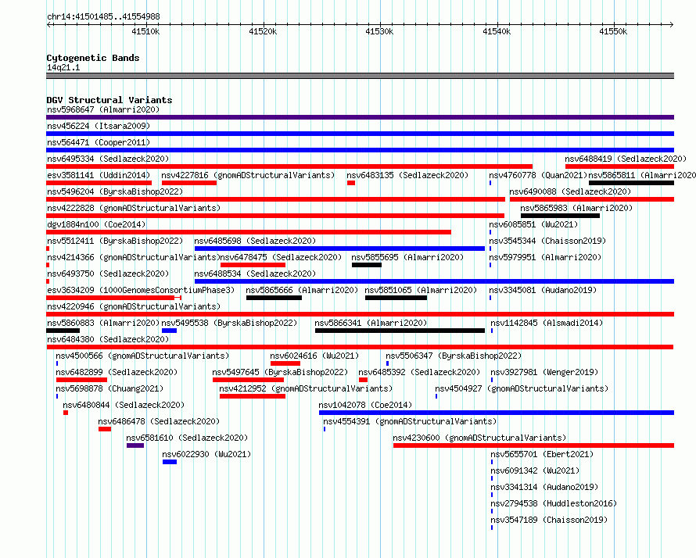The image size is (696, 558).
Task: Open nsv4554391 (gnomADStructuralVariants) label
Action: pyautogui.click(x=410, y=421)
